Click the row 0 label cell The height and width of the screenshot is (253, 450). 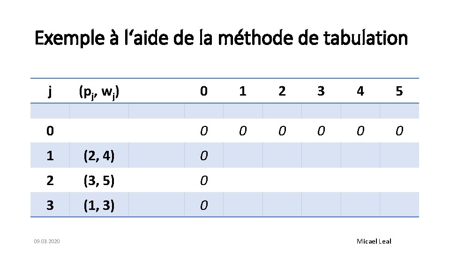pyautogui.click(x=50, y=131)
